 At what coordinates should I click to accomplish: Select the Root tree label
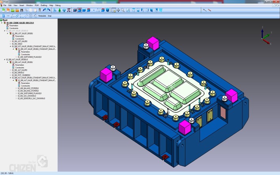tap(5, 20)
